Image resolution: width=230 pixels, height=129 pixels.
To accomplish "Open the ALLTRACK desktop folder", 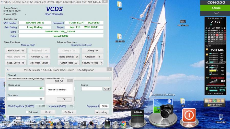I will coord(120,38).
